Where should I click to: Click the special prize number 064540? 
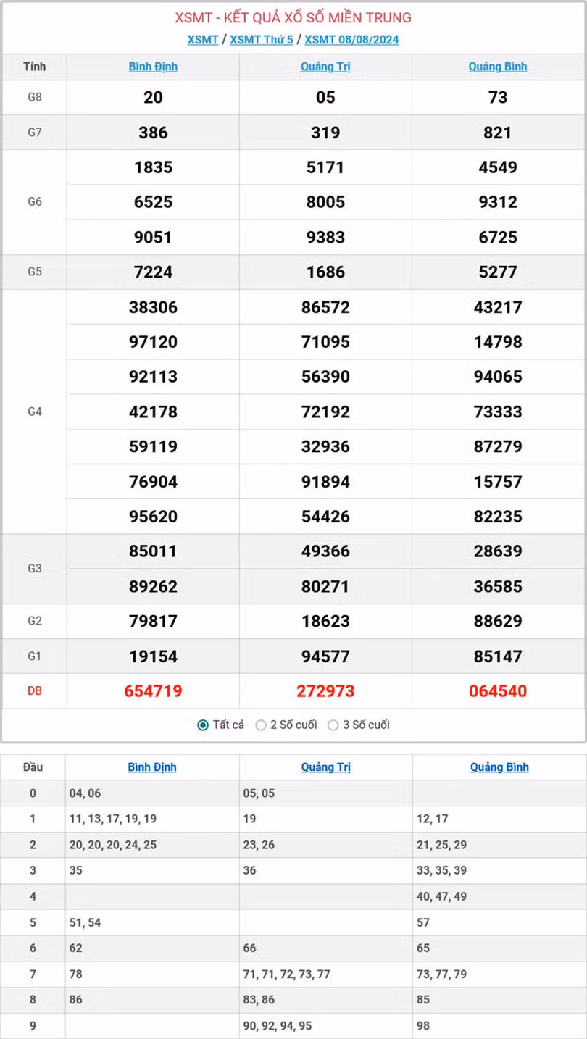[498, 691]
